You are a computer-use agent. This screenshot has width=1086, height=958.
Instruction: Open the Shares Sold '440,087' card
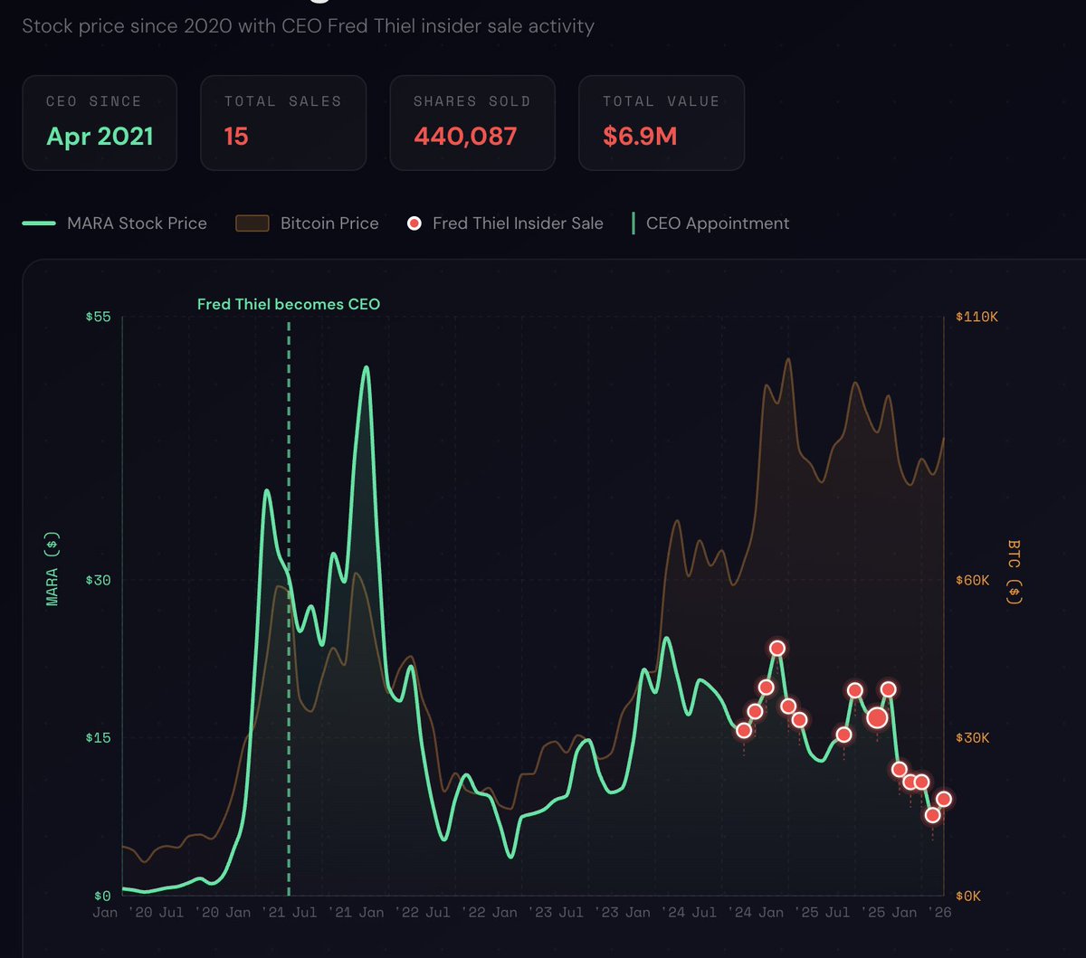click(x=472, y=123)
